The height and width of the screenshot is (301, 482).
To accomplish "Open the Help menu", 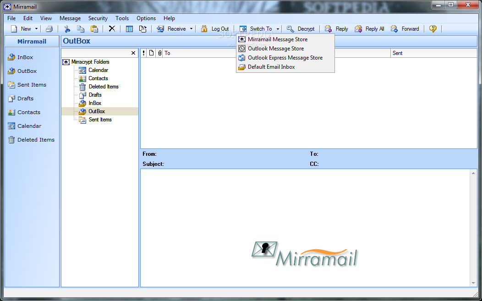I will tap(169, 18).
